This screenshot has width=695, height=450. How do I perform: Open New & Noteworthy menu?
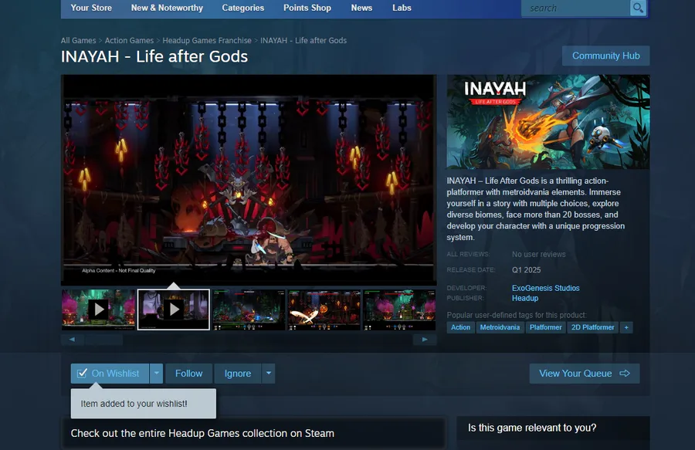pos(167,8)
